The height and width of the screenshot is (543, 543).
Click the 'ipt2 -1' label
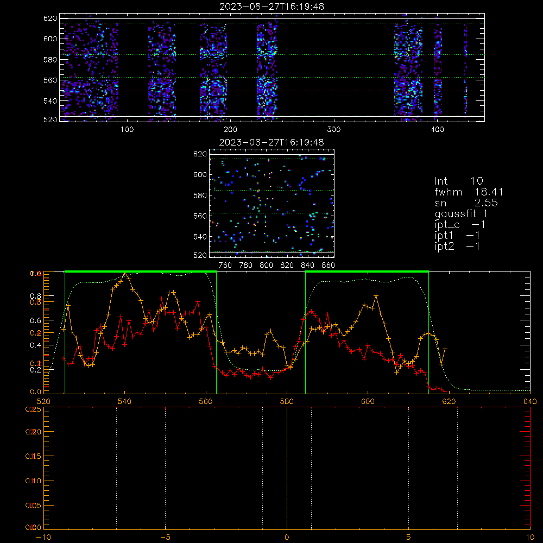(x=457, y=246)
